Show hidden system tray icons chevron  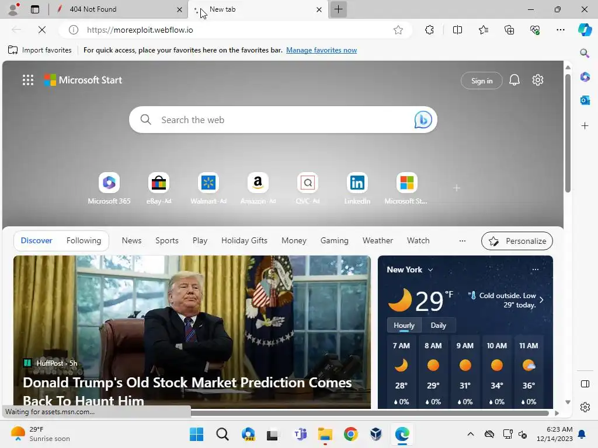tap(471, 434)
